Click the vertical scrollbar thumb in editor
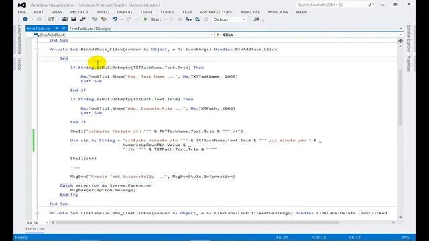The image size is (429, 241). (401, 97)
